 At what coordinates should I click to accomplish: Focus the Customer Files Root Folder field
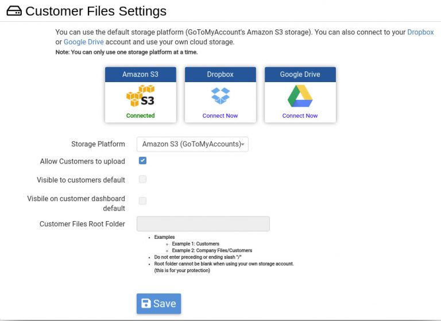click(x=203, y=223)
